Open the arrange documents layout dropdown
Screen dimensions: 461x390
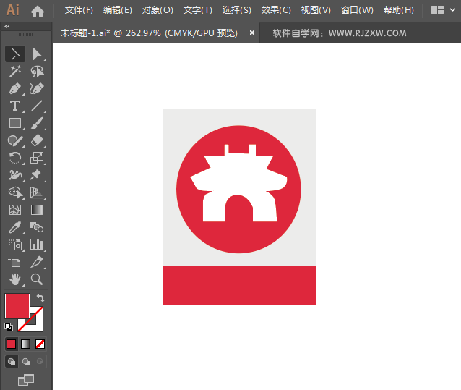pos(443,10)
